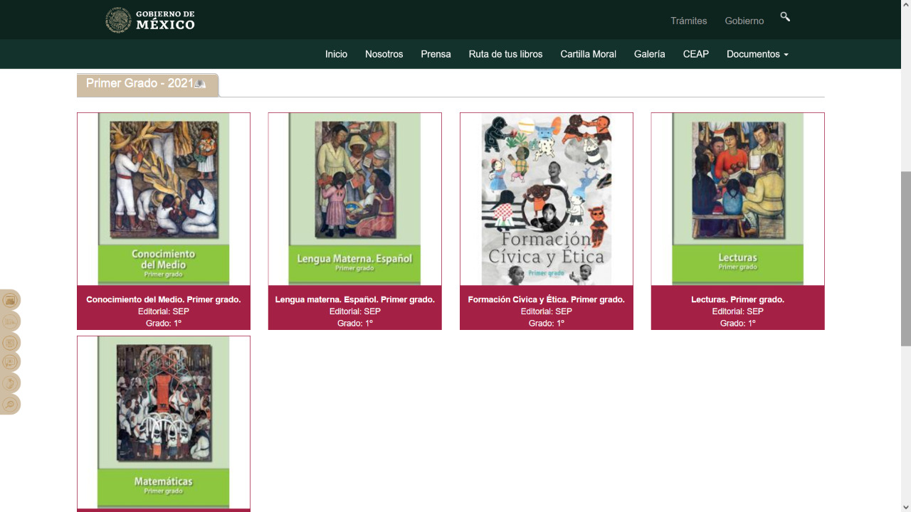This screenshot has height=512, width=911.
Task: Click the search magnifier icon in header
Action: coord(785,17)
